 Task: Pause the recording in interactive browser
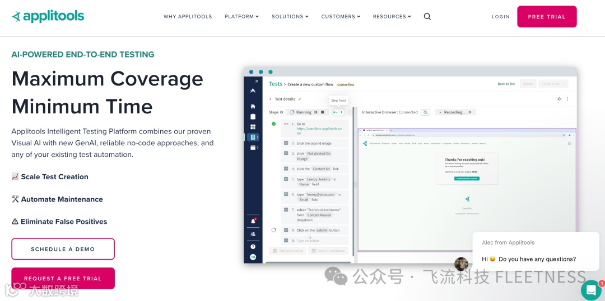point(470,112)
